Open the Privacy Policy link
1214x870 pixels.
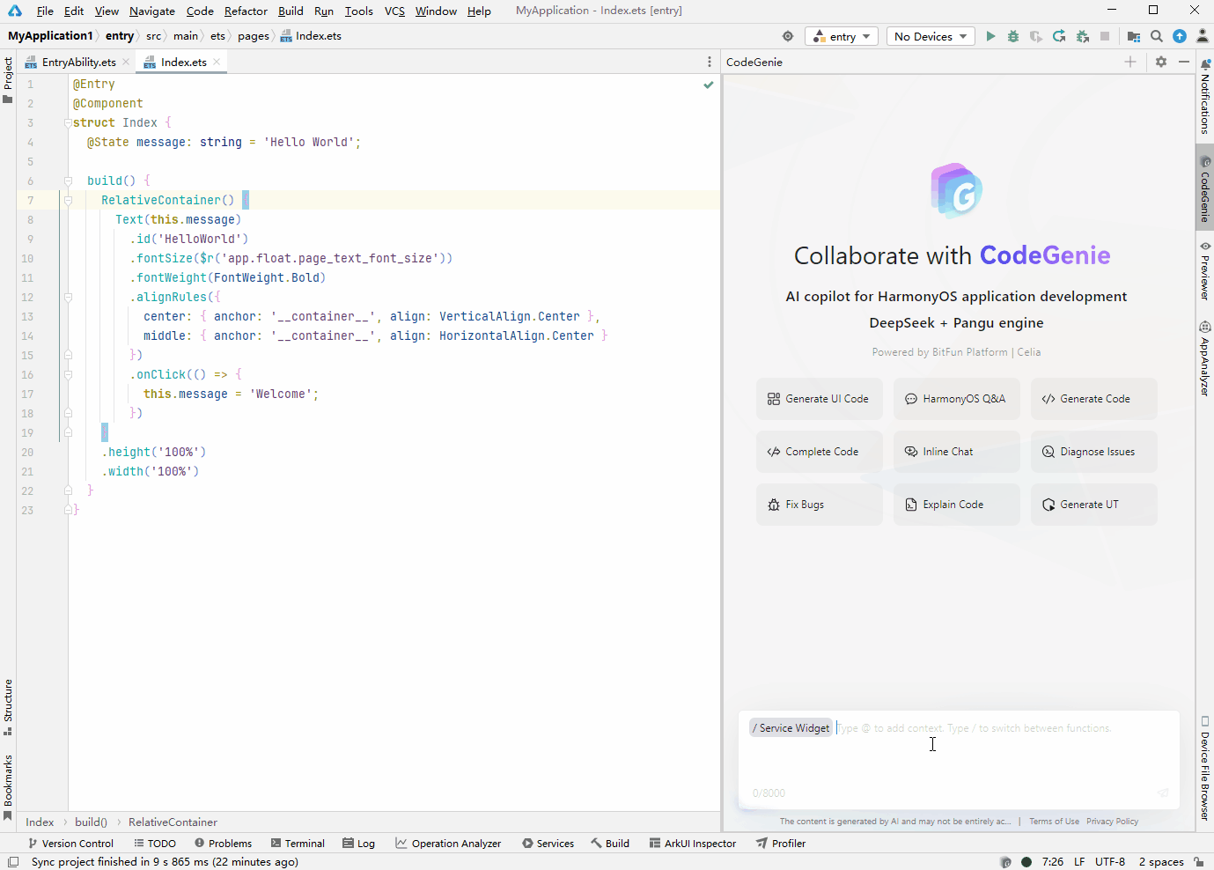[x=1112, y=822]
